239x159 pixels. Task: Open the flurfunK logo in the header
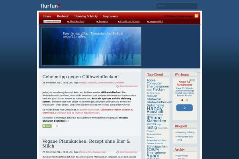51,6
